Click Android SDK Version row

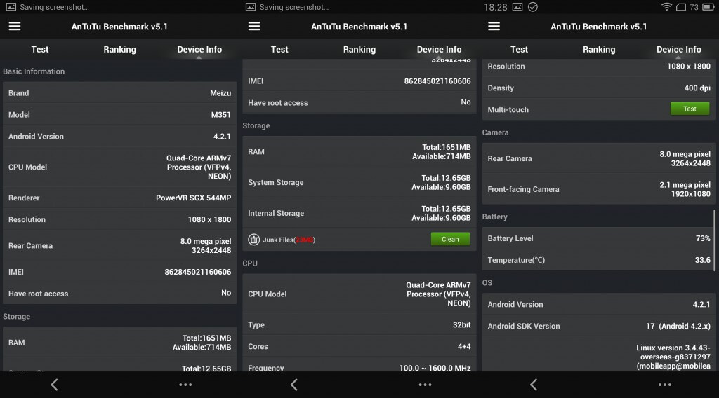[599, 326]
